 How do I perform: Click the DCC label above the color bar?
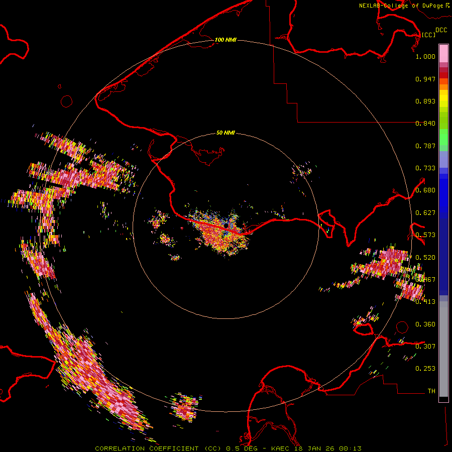coord(441,30)
